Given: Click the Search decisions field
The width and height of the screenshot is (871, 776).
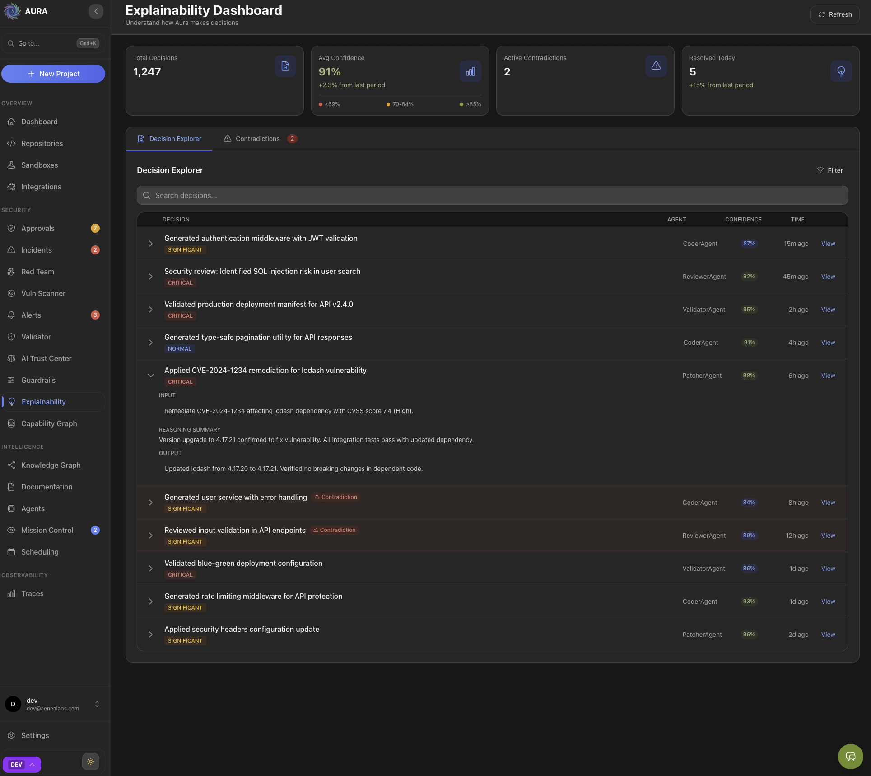Looking at the screenshot, I should (492, 195).
